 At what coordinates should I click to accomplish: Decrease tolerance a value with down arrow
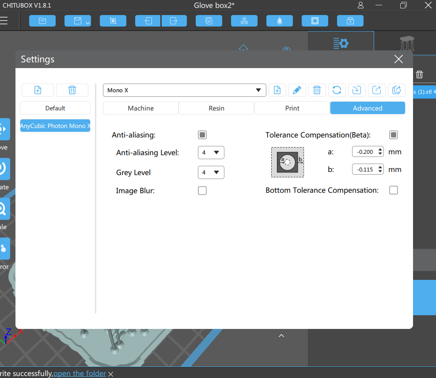380,154
